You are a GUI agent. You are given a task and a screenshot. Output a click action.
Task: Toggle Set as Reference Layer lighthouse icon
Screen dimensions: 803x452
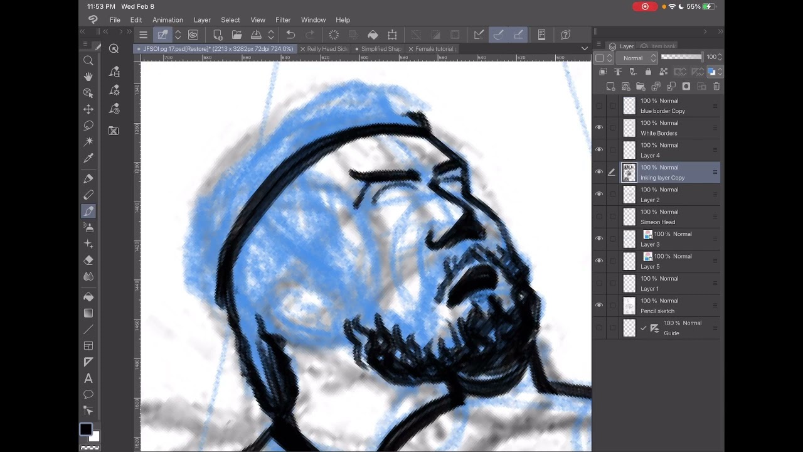(x=618, y=72)
